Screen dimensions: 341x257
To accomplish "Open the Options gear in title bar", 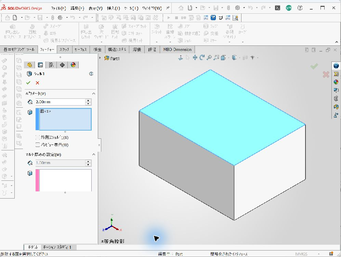I will pyautogui.click(x=237, y=8).
